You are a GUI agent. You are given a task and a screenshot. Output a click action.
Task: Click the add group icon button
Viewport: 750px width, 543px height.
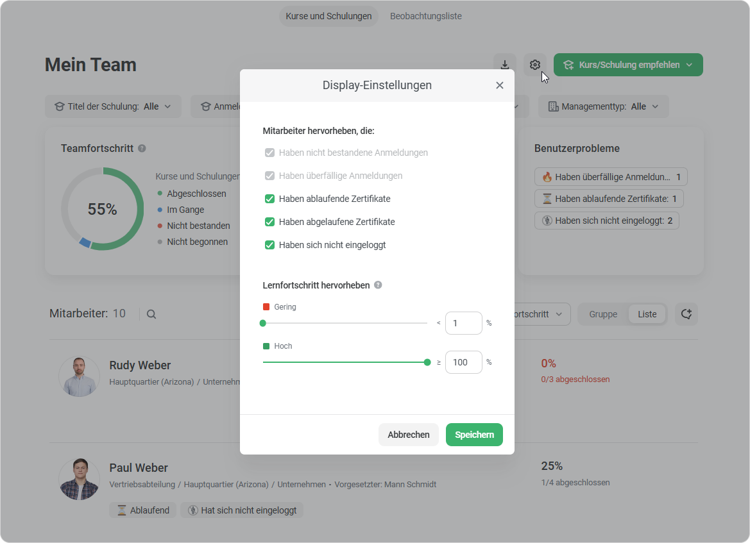686,314
